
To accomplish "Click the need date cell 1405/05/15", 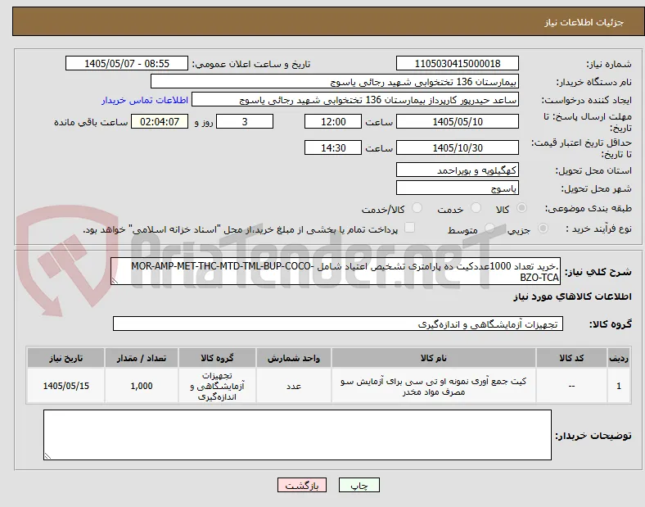I will click(65, 386).
